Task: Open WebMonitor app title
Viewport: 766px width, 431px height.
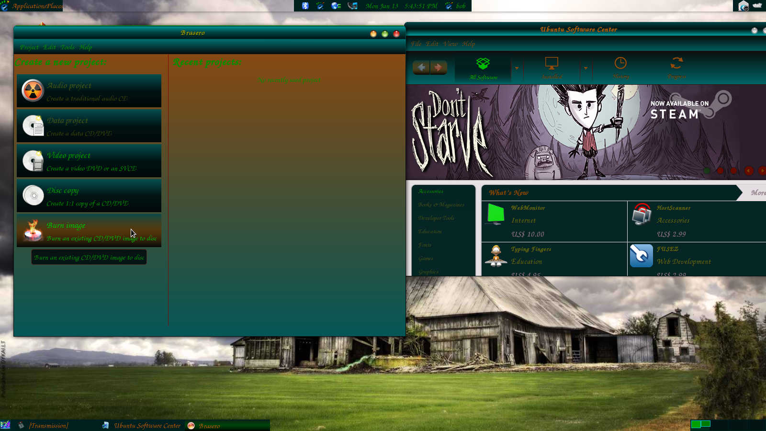Action: coord(528,208)
